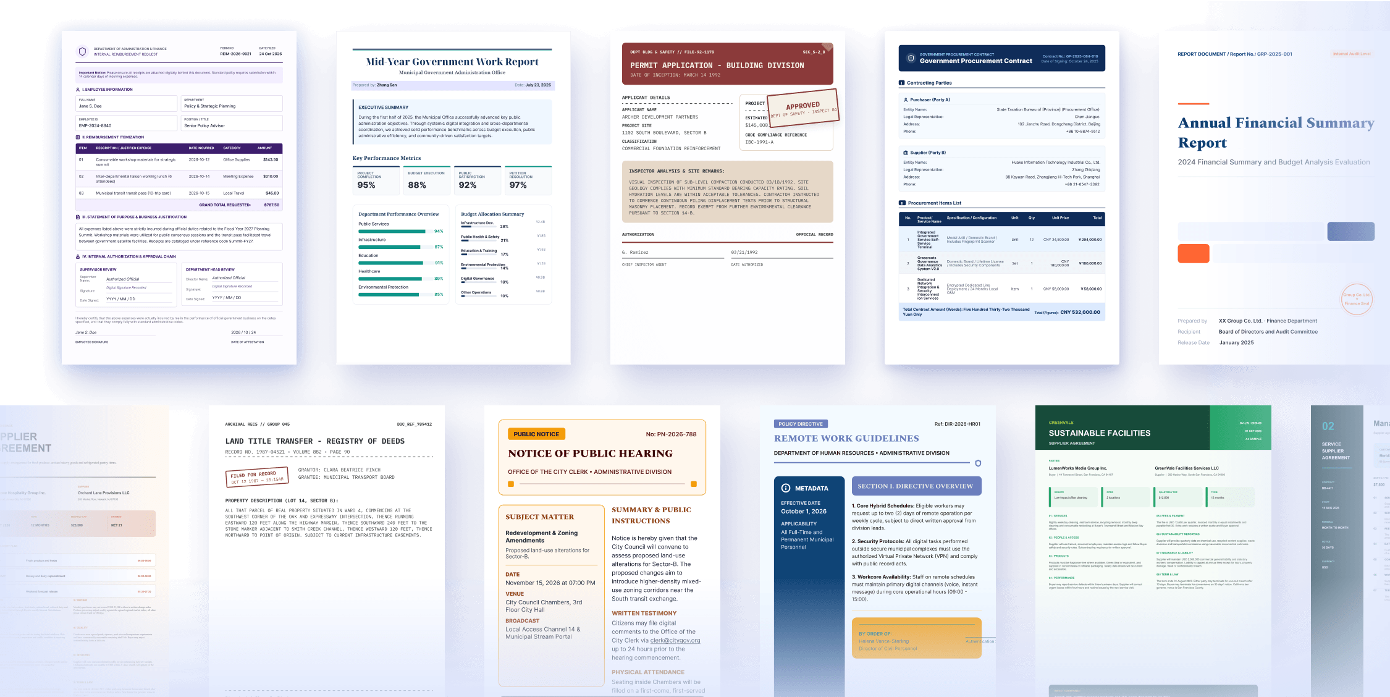Click Supplier (Party B) building icon

(x=906, y=153)
